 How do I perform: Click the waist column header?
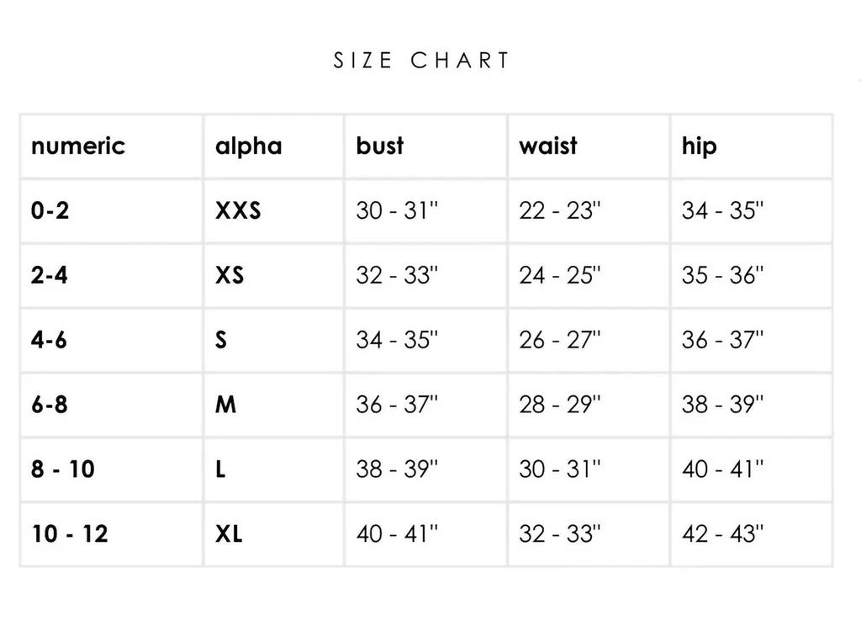(589, 146)
